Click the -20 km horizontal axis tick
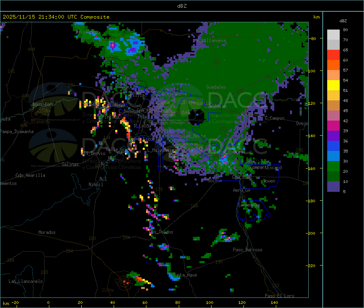Viewport: 364px width, 308px height. [15, 302]
